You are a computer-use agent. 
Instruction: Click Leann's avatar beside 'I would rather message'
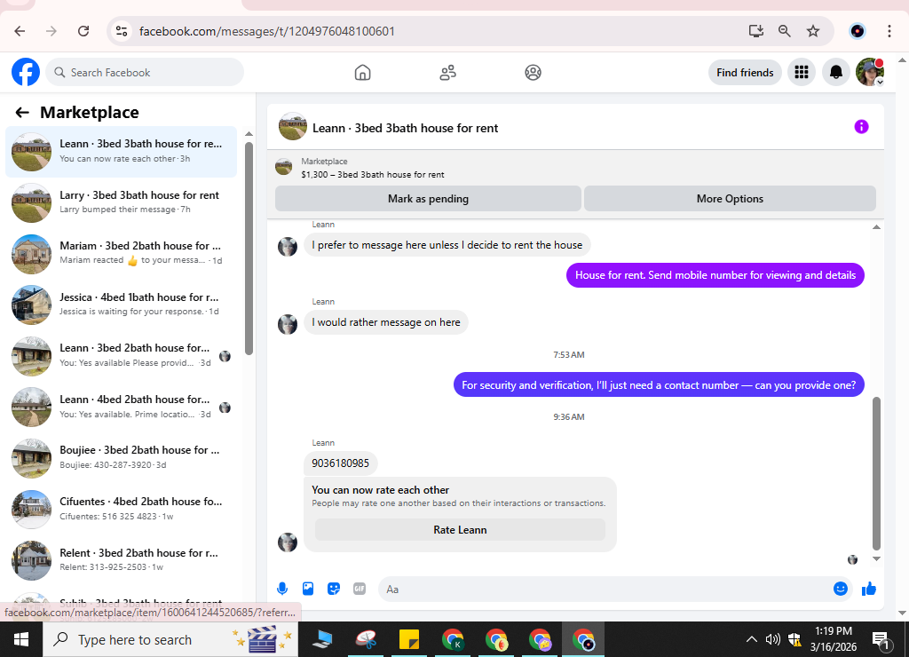click(x=288, y=324)
